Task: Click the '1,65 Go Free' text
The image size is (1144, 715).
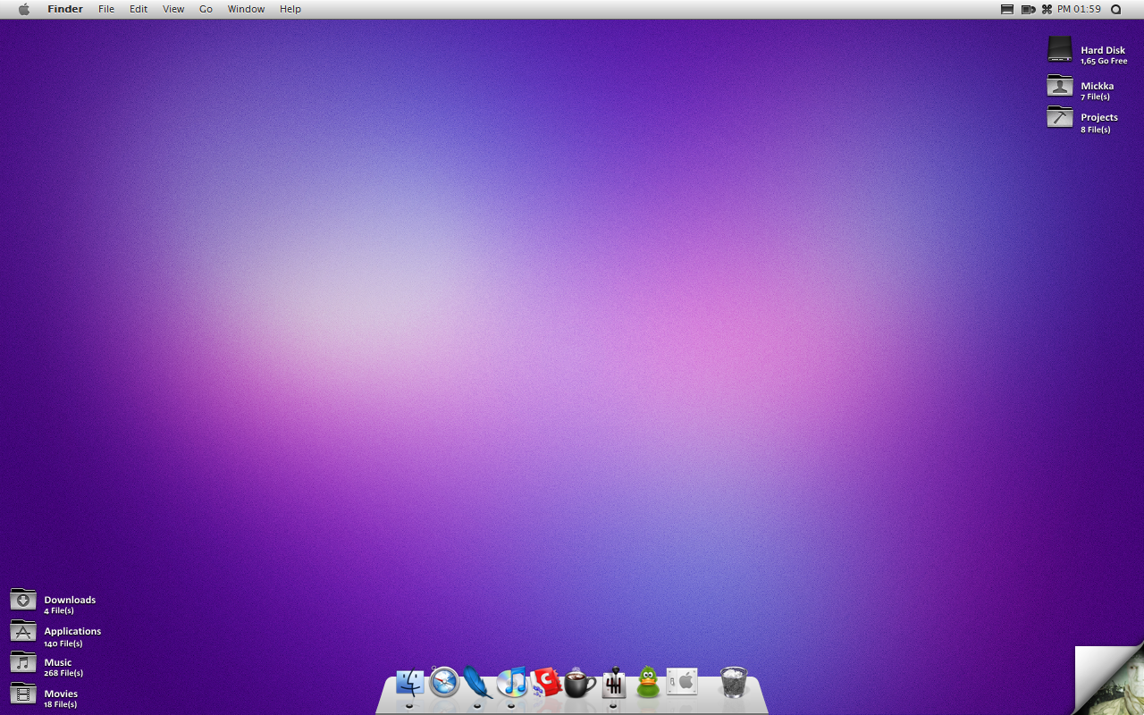Action: (x=1104, y=62)
